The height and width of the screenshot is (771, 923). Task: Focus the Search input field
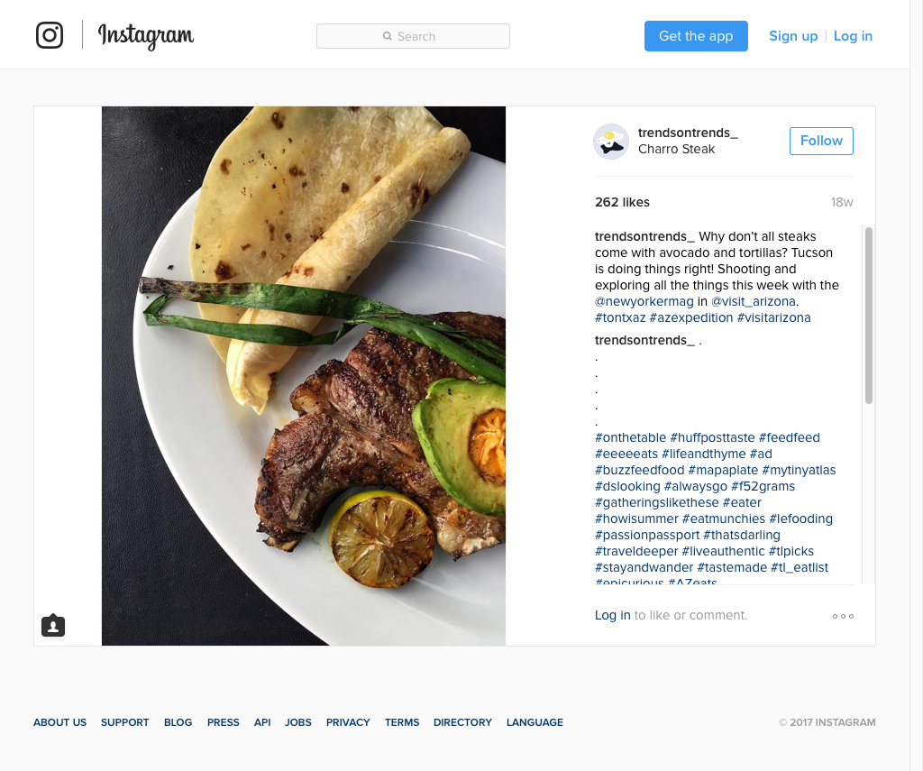click(413, 36)
